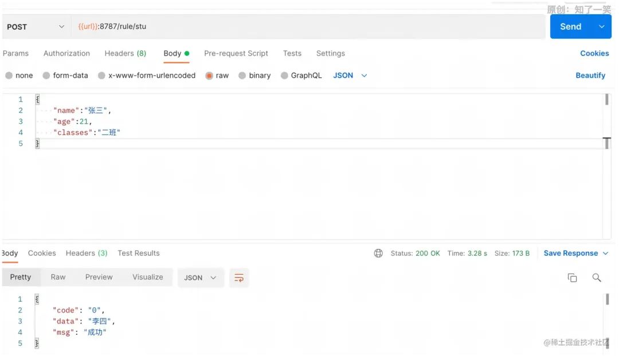The height and width of the screenshot is (356, 619).
Task: Click the request URL input field
Action: pos(308,27)
